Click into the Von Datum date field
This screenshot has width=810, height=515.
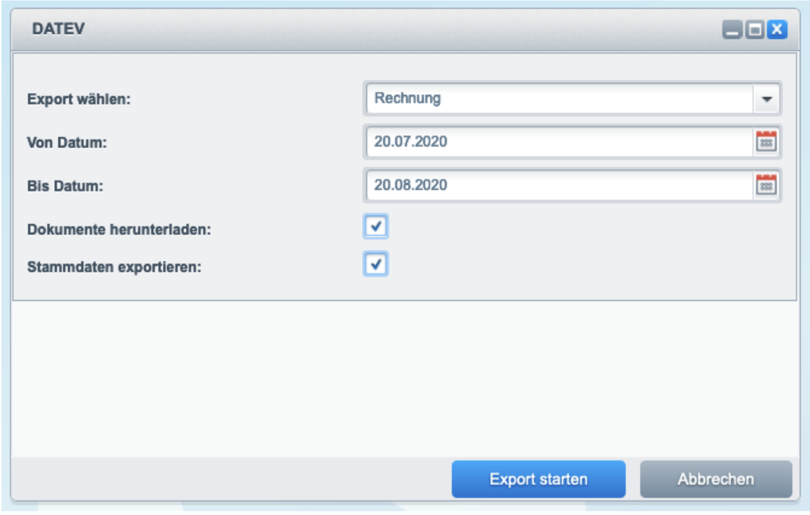[x=559, y=142]
